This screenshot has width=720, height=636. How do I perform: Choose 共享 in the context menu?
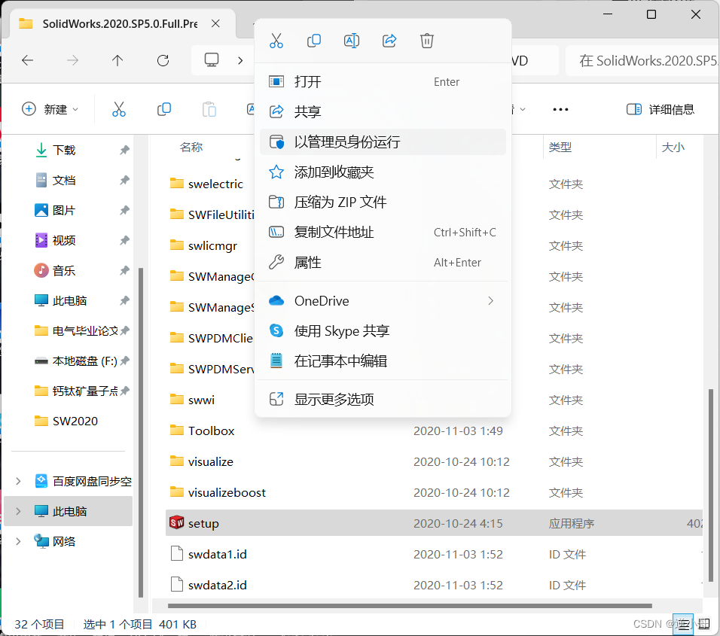click(x=383, y=111)
